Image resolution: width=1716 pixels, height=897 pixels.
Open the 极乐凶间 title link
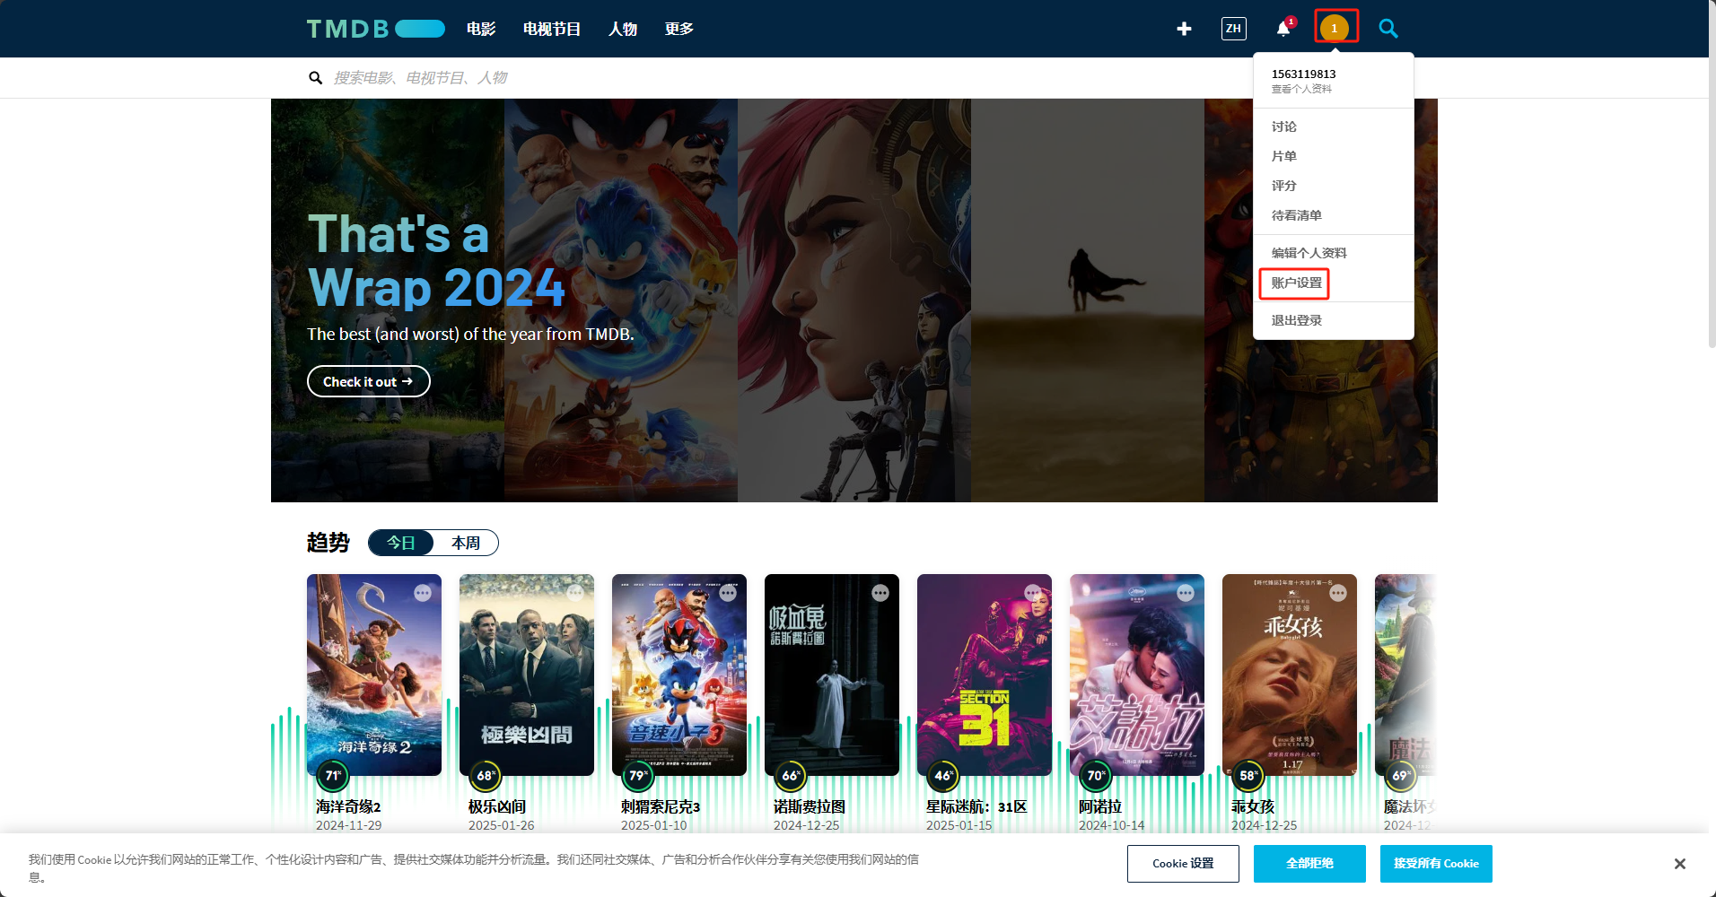(497, 806)
